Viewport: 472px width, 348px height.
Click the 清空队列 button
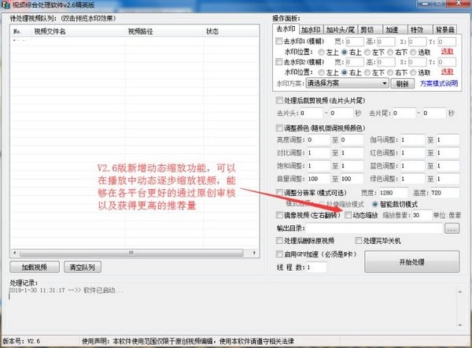(82, 267)
